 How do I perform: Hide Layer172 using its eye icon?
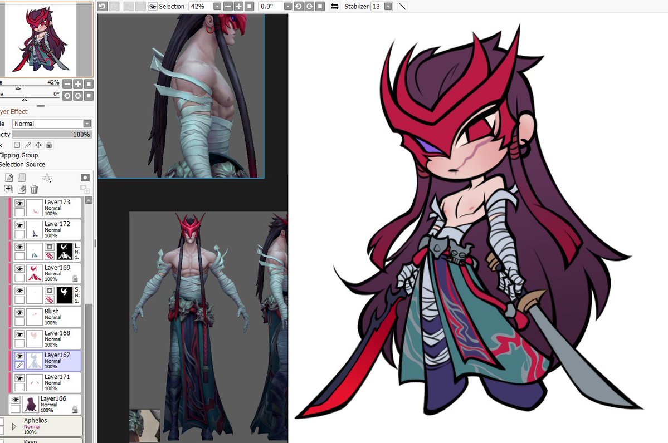[19, 225]
